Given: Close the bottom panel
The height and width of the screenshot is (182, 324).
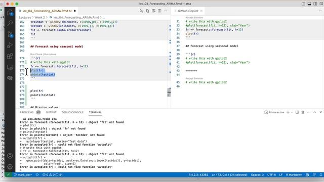Looking at the screenshot, I should pyautogui.click(x=320, y=112).
